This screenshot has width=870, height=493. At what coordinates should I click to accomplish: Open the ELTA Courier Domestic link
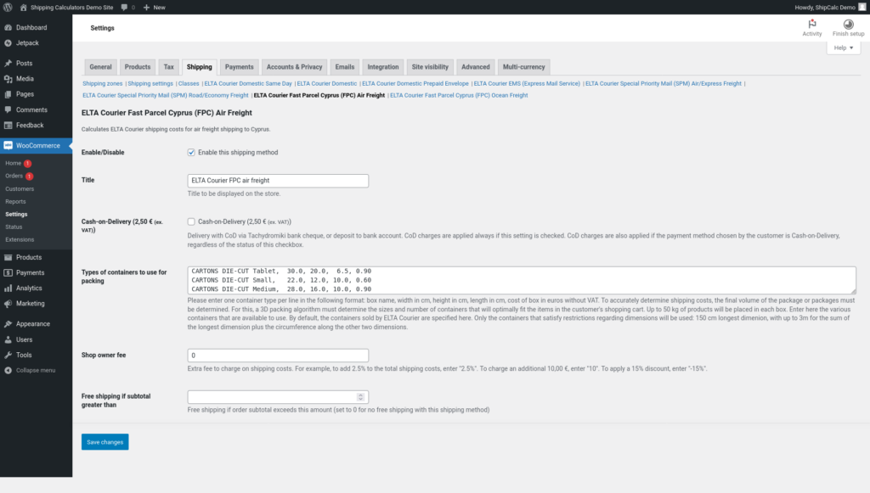pyautogui.click(x=327, y=84)
